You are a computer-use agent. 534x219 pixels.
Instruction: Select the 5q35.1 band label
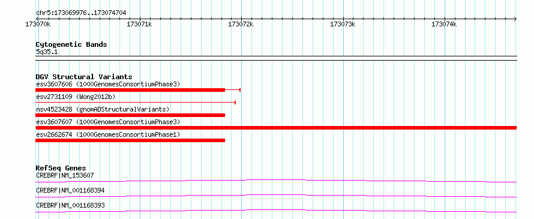(47, 52)
